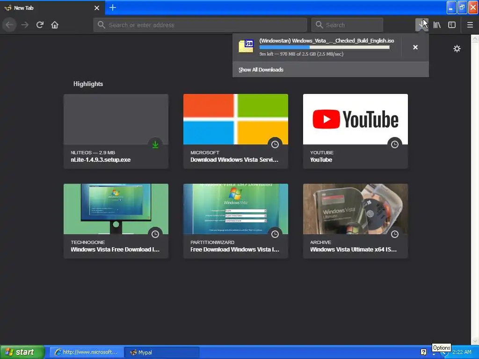Open Archive Windows Vista Ultimate x64 tile
Image resolution: width=479 pixels, height=359 pixels.
click(x=356, y=221)
